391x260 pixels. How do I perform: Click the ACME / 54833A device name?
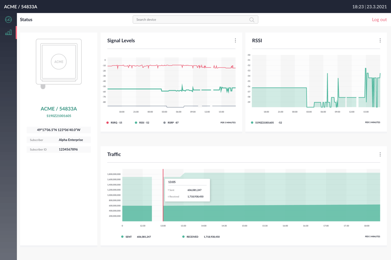pyautogui.click(x=59, y=109)
